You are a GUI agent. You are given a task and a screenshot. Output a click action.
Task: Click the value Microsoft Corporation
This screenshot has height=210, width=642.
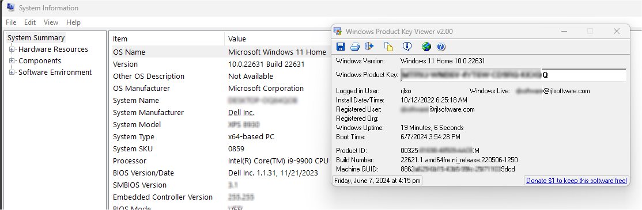[266, 88]
